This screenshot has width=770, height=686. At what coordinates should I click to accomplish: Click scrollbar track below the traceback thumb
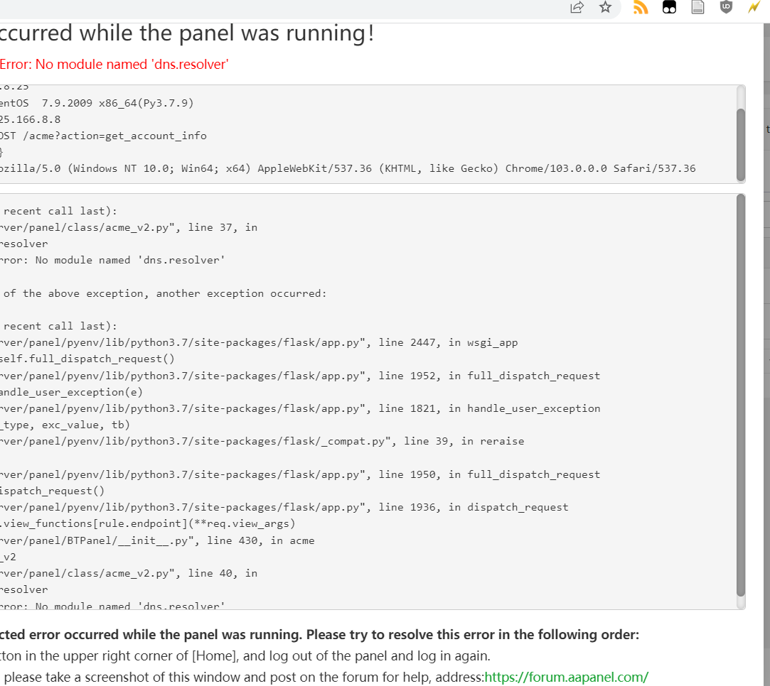pos(740,602)
